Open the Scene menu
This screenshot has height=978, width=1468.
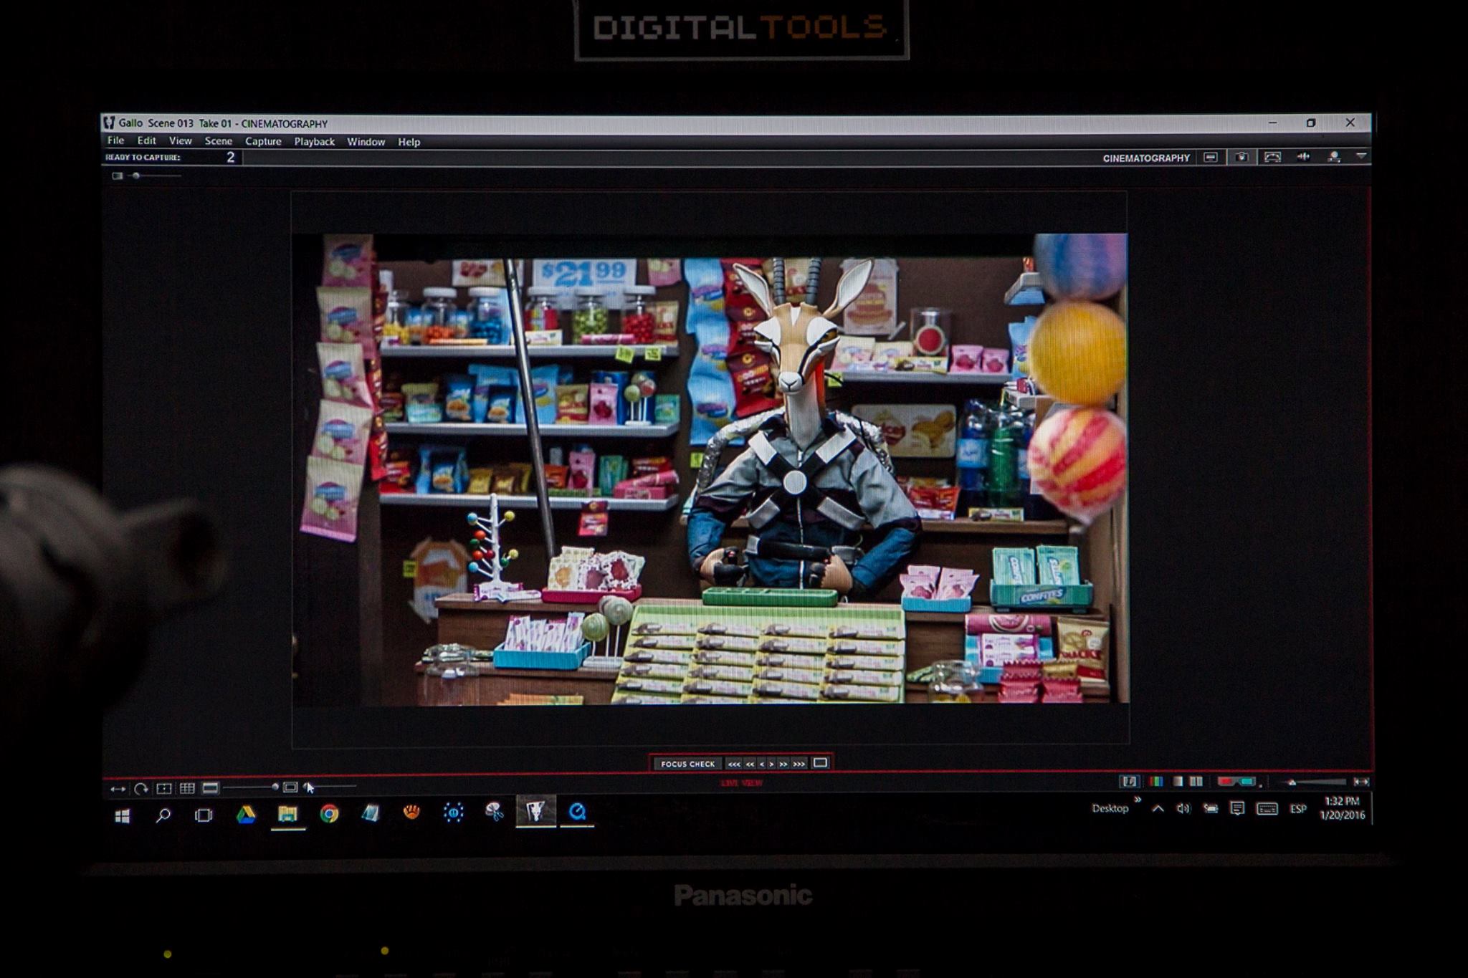coord(218,141)
